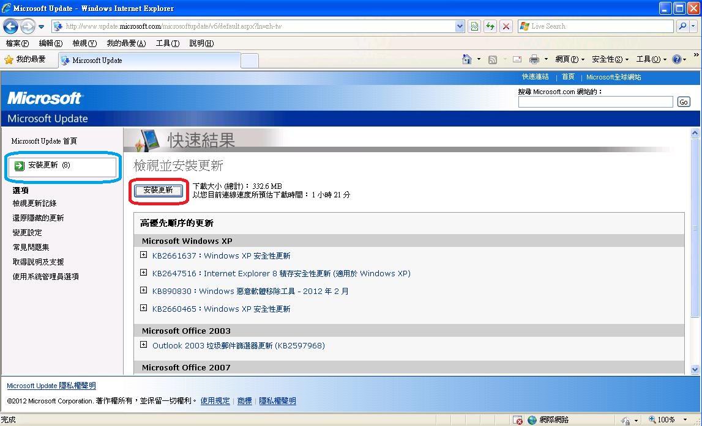Open the 檢視(V) menu

point(84,43)
